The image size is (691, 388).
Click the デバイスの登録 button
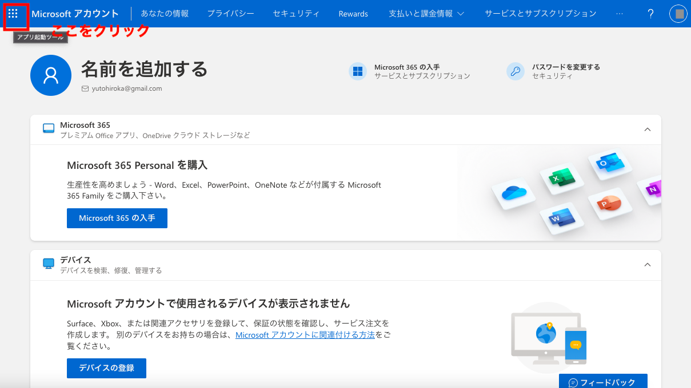point(106,368)
